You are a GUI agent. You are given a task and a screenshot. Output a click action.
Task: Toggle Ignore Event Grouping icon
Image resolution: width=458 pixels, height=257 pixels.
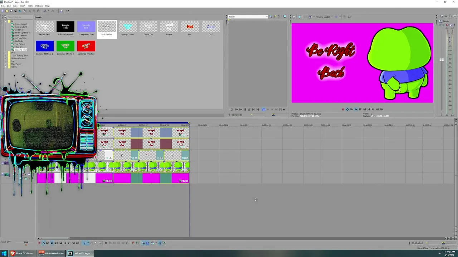tap(164, 243)
